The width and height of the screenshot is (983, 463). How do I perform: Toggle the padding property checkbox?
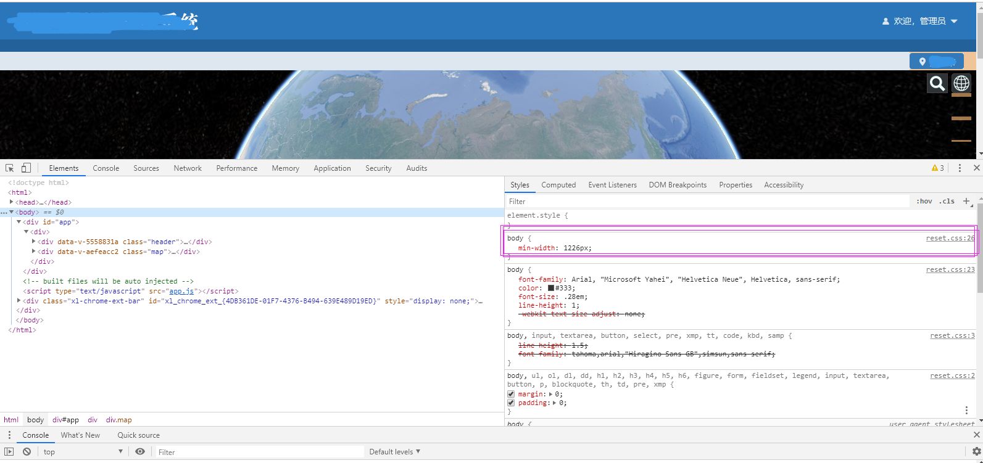(511, 403)
